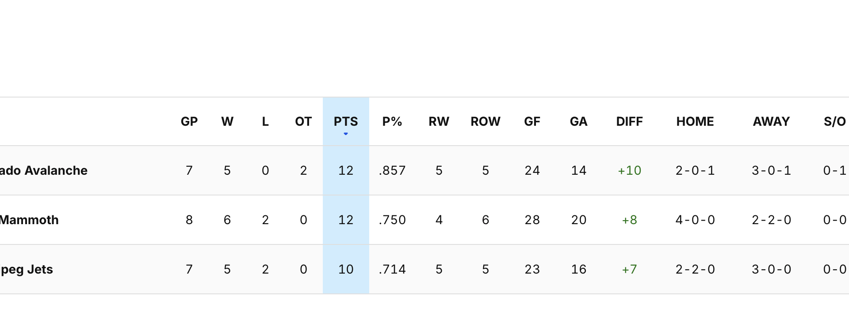The height and width of the screenshot is (323, 849).
Task: Sort by RW column header
Action: [439, 121]
